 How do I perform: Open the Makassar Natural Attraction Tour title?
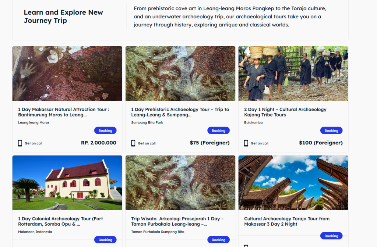[x=64, y=112]
